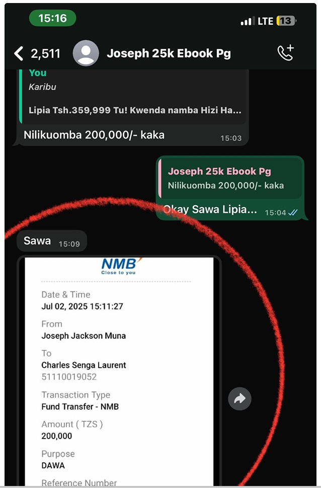The image size is (321, 488).
Task: Open Joseph 25k Ebook Pg chat info
Action: click(x=169, y=53)
